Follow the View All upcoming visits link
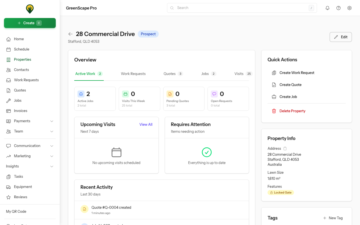This screenshot has width=360, height=225. click(146, 124)
